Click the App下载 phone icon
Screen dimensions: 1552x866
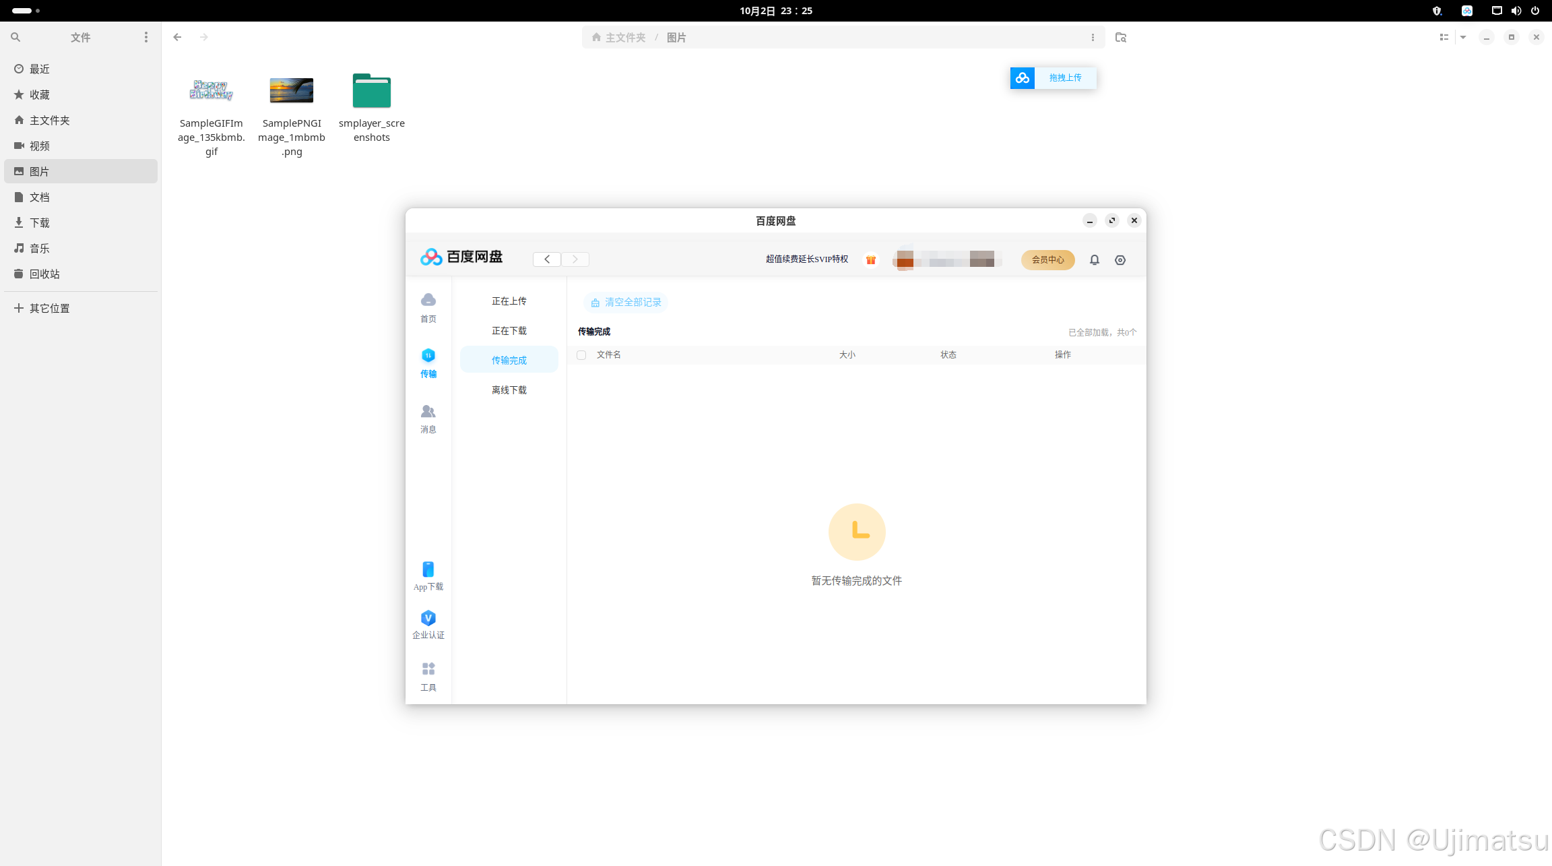(428, 569)
